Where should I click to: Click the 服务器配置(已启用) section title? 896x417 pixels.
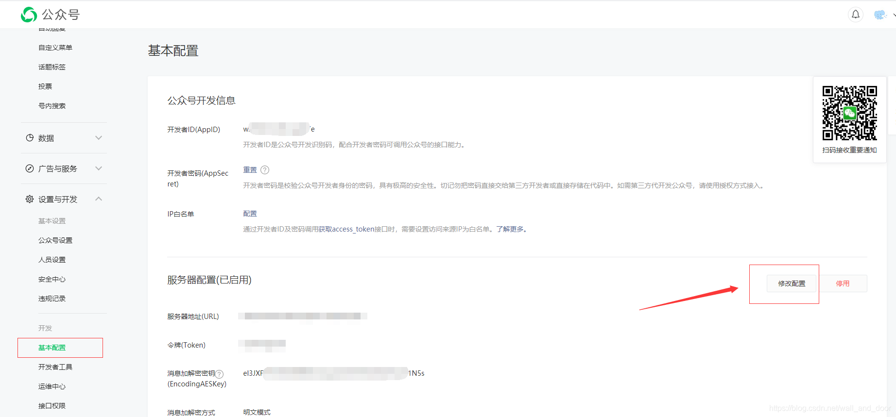[x=209, y=280]
